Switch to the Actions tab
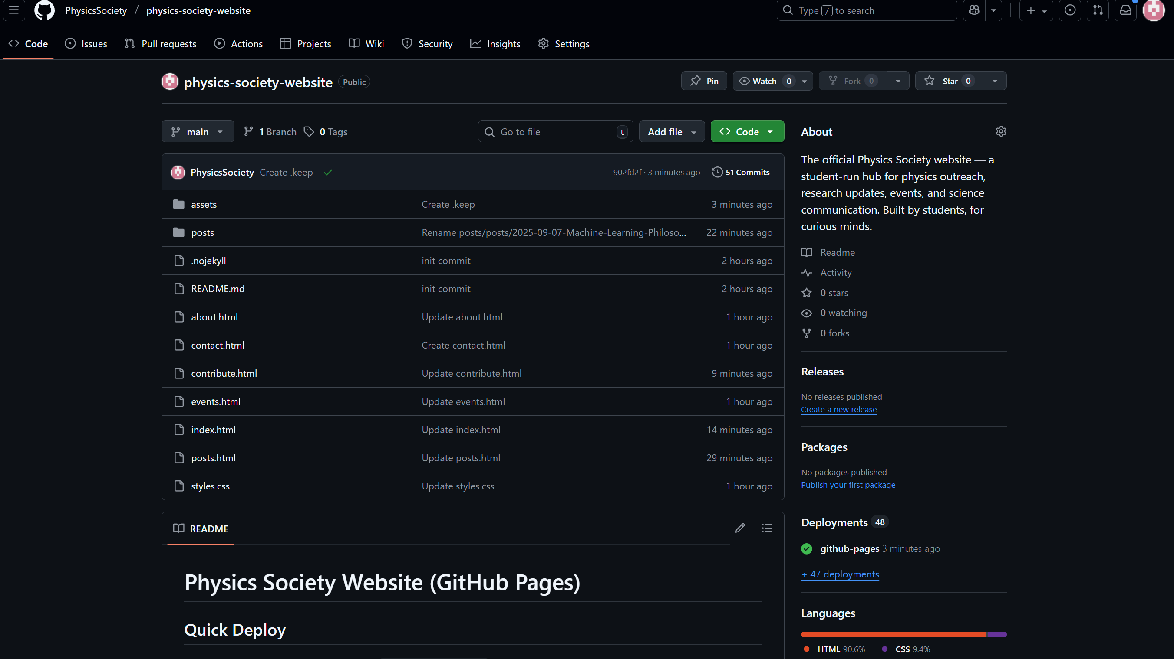This screenshot has height=659, width=1174. (238, 43)
